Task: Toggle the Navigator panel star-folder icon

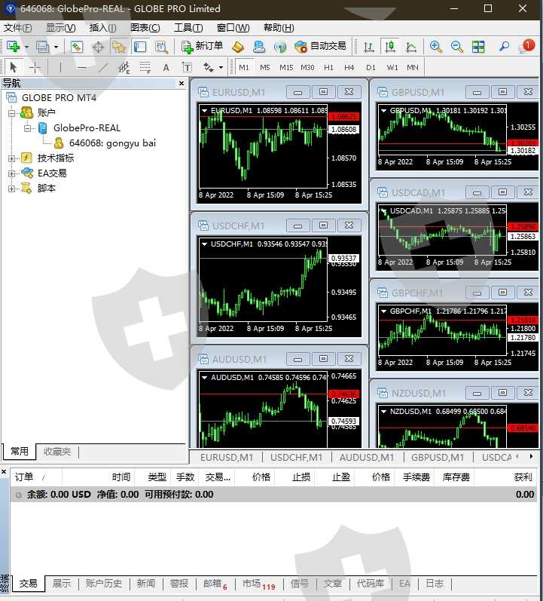Action: click(119, 47)
